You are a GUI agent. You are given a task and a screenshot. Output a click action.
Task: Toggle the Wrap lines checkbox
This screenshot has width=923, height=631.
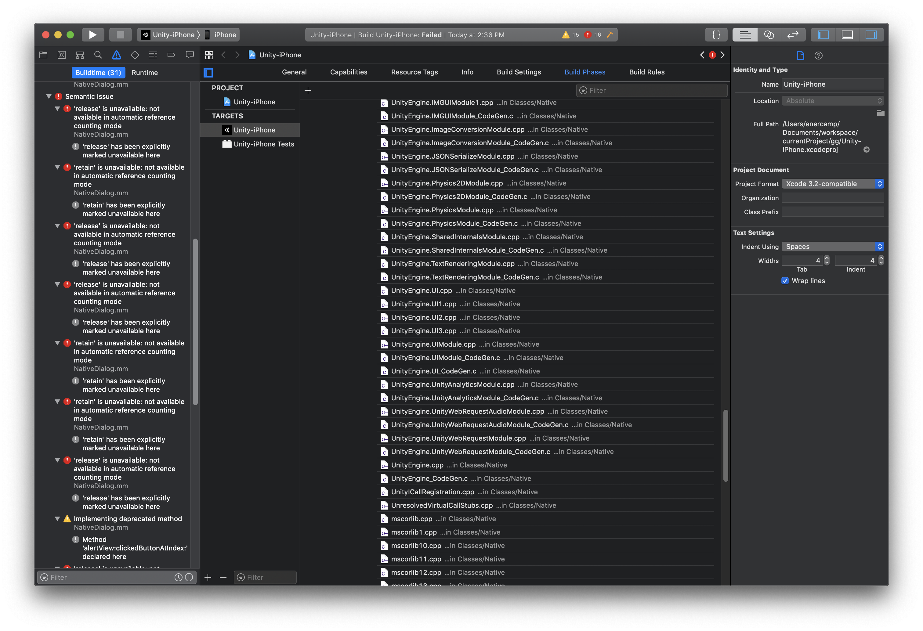785,281
